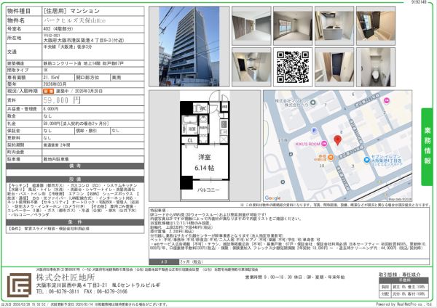Viewport: 437px width, 308px height.
Task: Click the red location pin on the map
Action: [x=337, y=140]
